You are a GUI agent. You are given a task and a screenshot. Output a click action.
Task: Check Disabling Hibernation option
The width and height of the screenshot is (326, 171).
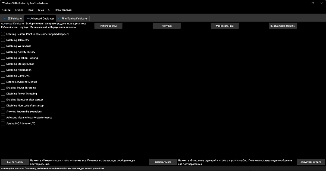coord(3,70)
